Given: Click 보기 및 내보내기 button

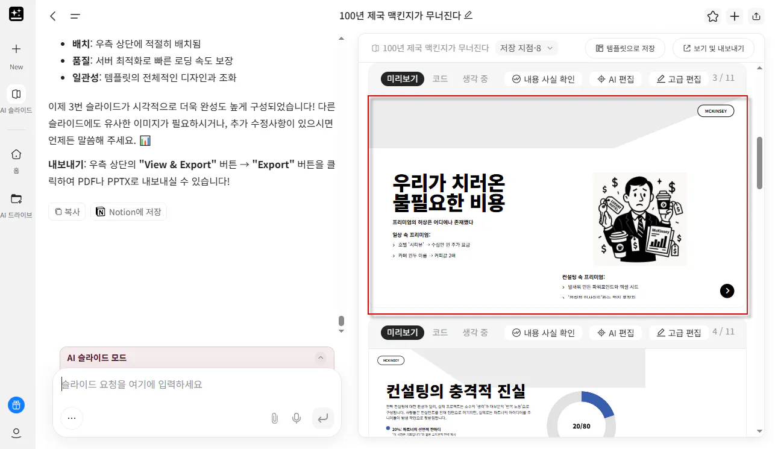Looking at the screenshot, I should click(x=714, y=48).
